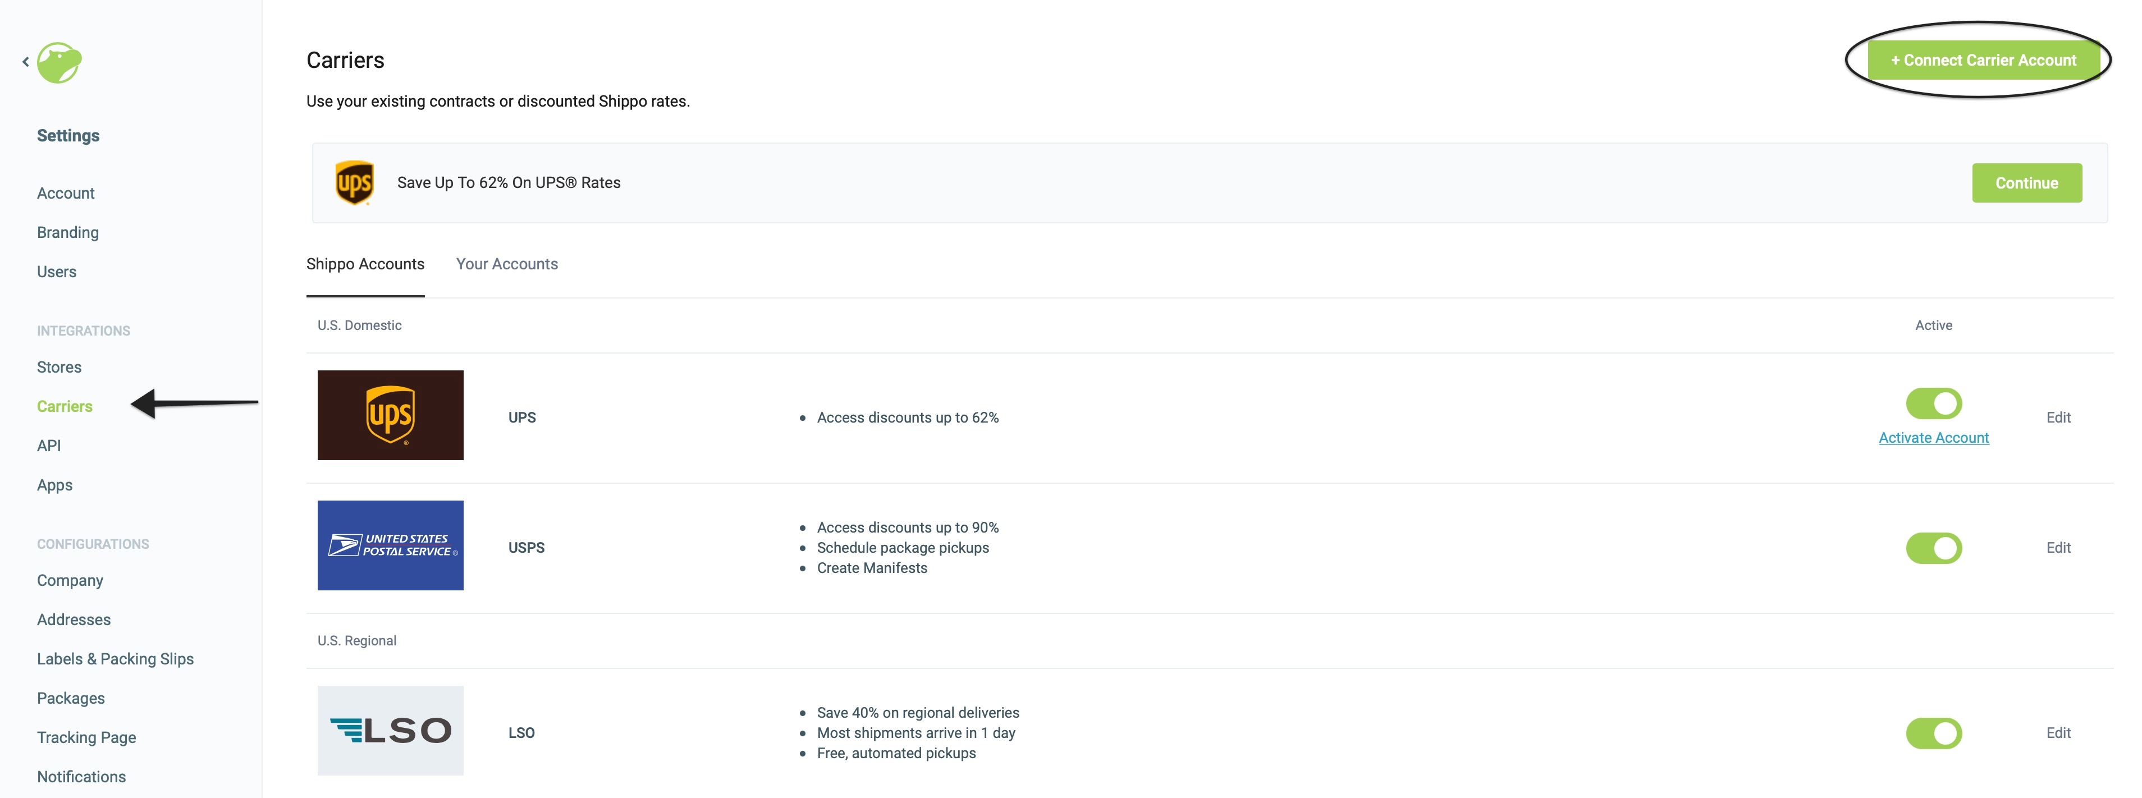Turn off the LSO carrier switch
This screenshot has height=798, width=2142.
[1933, 733]
